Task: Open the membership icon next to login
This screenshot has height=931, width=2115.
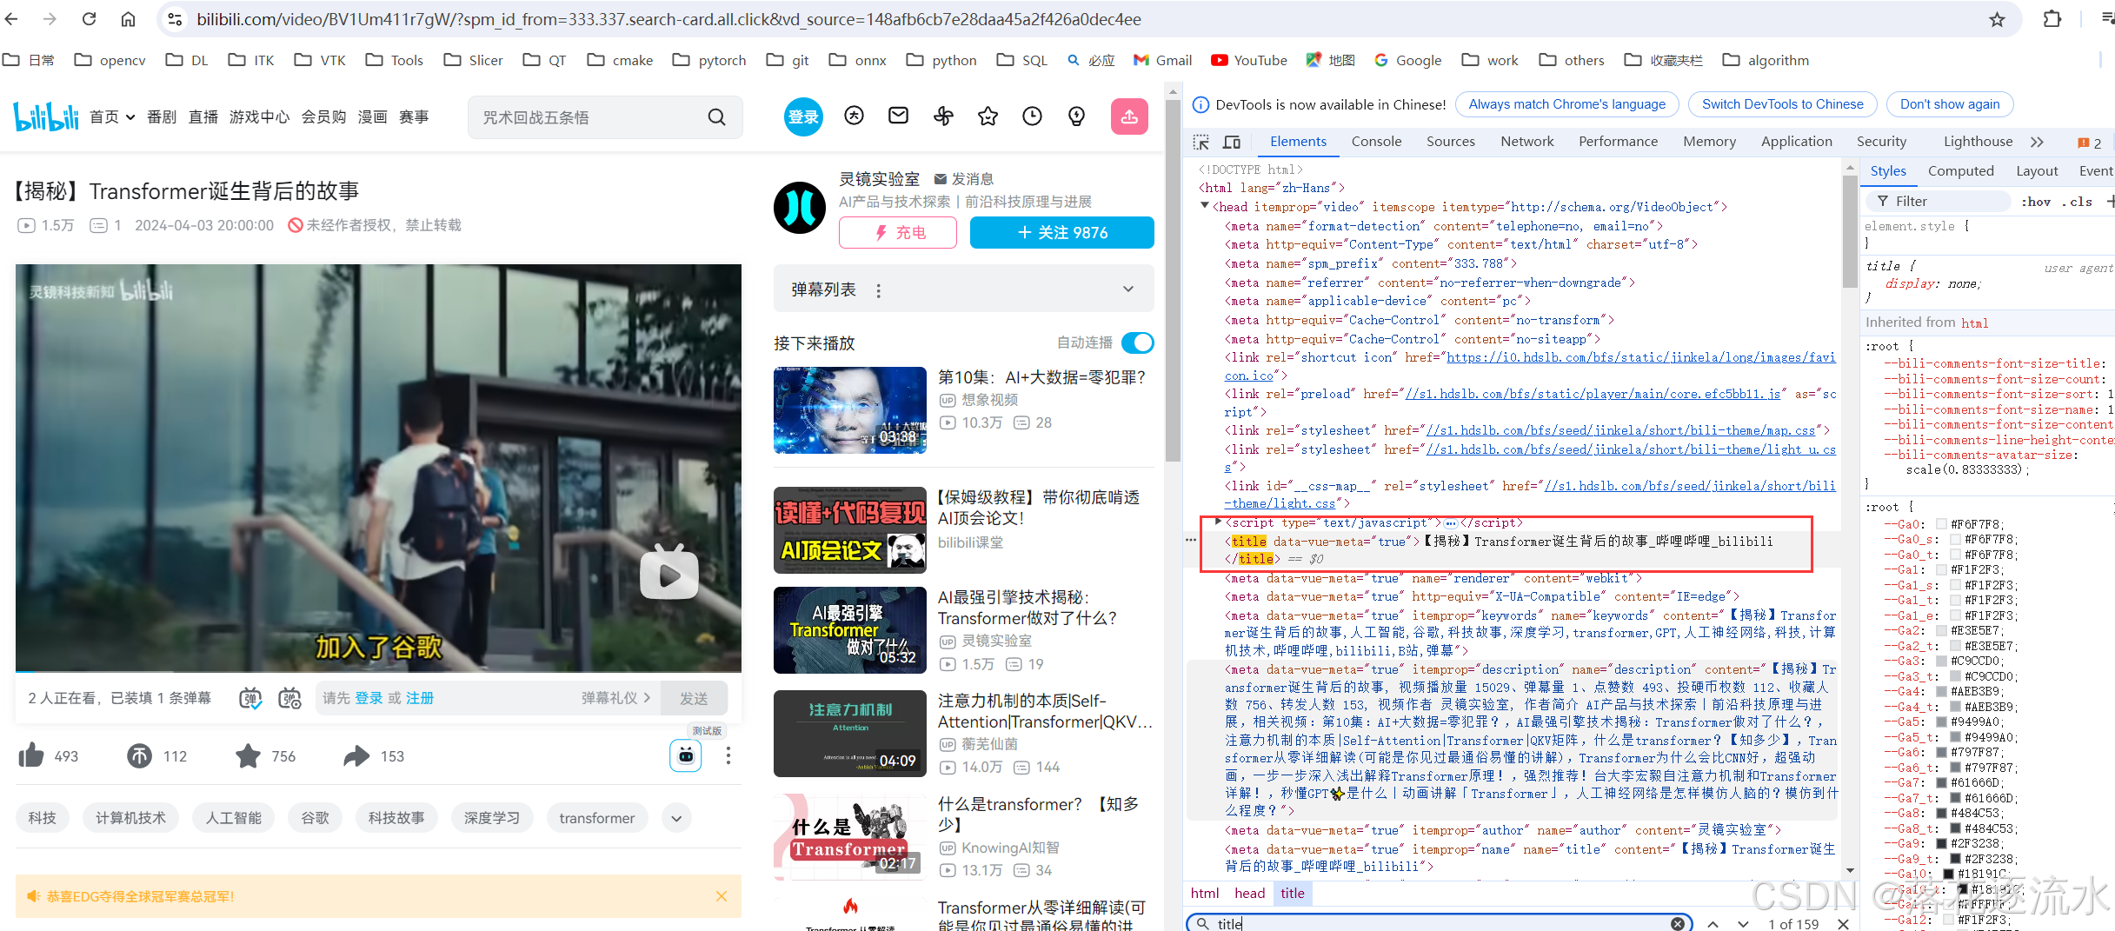Action: pyautogui.click(x=854, y=116)
